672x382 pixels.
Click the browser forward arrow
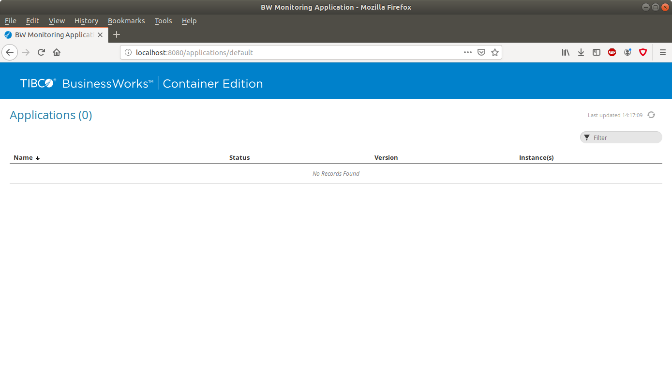26,52
